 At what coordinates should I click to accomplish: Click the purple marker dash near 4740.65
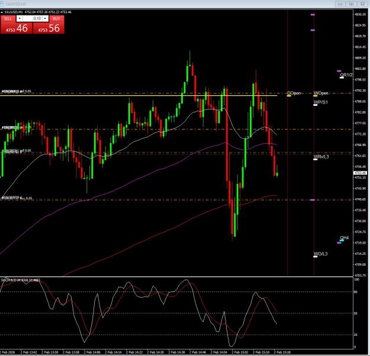[313, 200]
